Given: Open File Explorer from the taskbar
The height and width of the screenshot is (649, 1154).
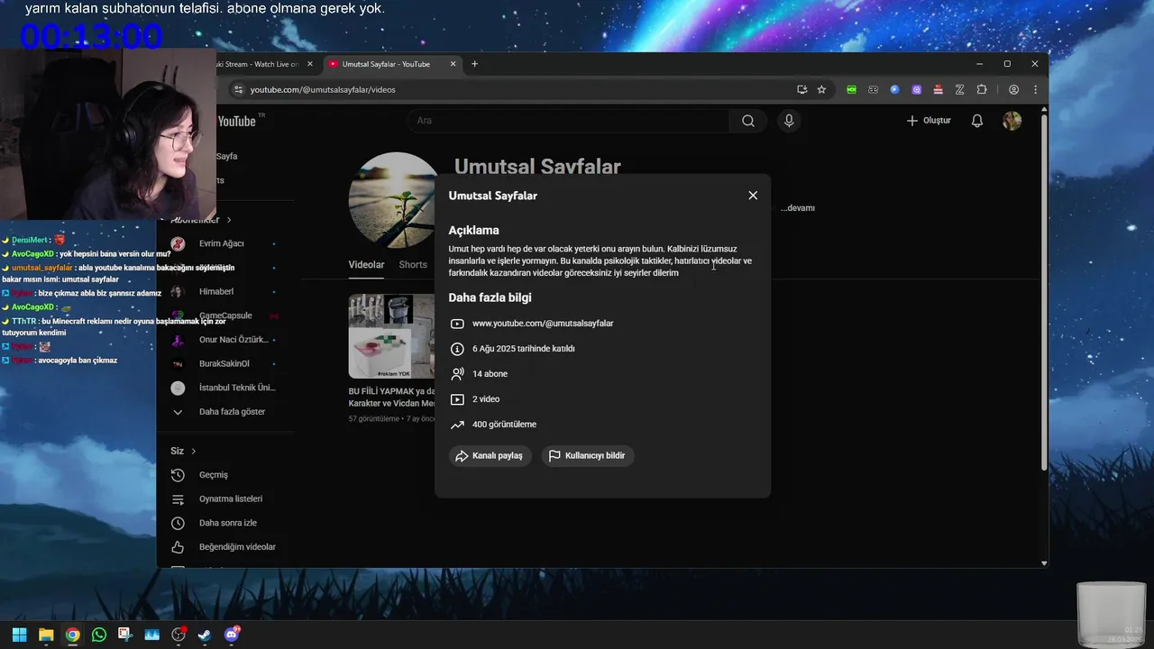Looking at the screenshot, I should point(46,635).
